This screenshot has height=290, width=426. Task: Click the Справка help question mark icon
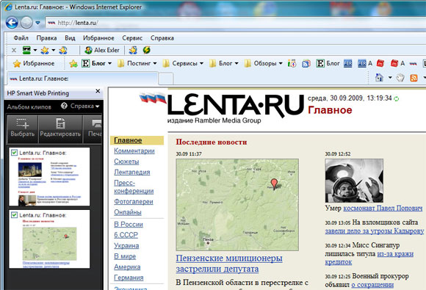64,106
